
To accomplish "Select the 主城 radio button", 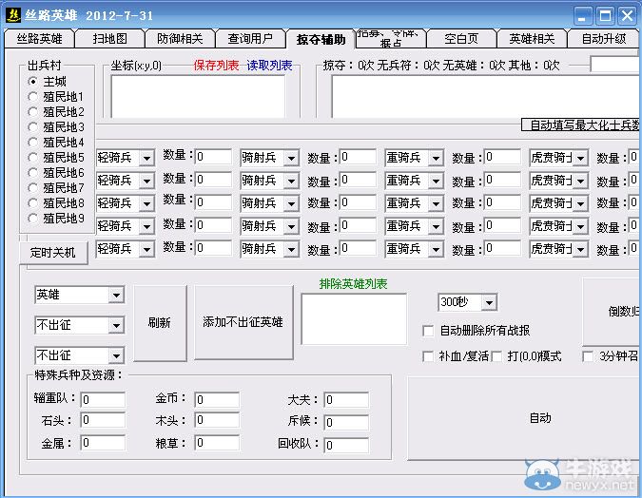I will 32,82.
